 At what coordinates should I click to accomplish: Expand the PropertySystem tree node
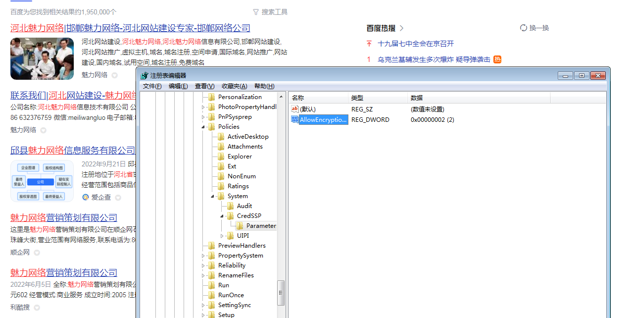click(203, 256)
